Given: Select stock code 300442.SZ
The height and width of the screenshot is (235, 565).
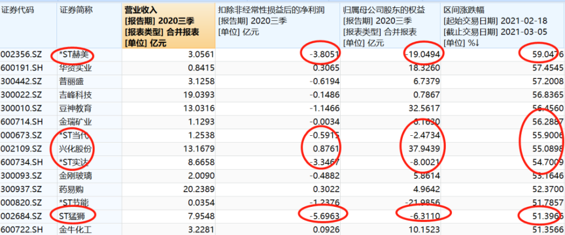Looking at the screenshot, I should pyautogui.click(x=21, y=82).
